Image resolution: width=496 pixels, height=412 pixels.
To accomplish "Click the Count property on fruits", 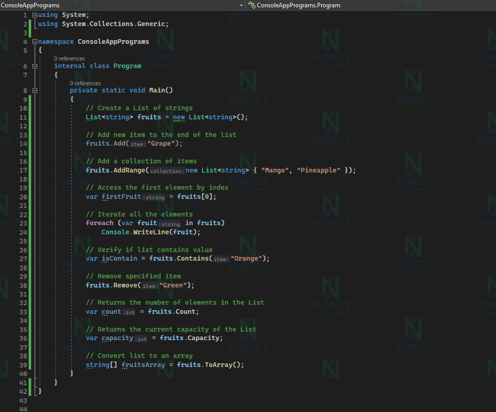I will (x=185, y=311).
